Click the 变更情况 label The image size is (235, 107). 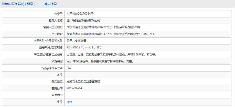57,95
